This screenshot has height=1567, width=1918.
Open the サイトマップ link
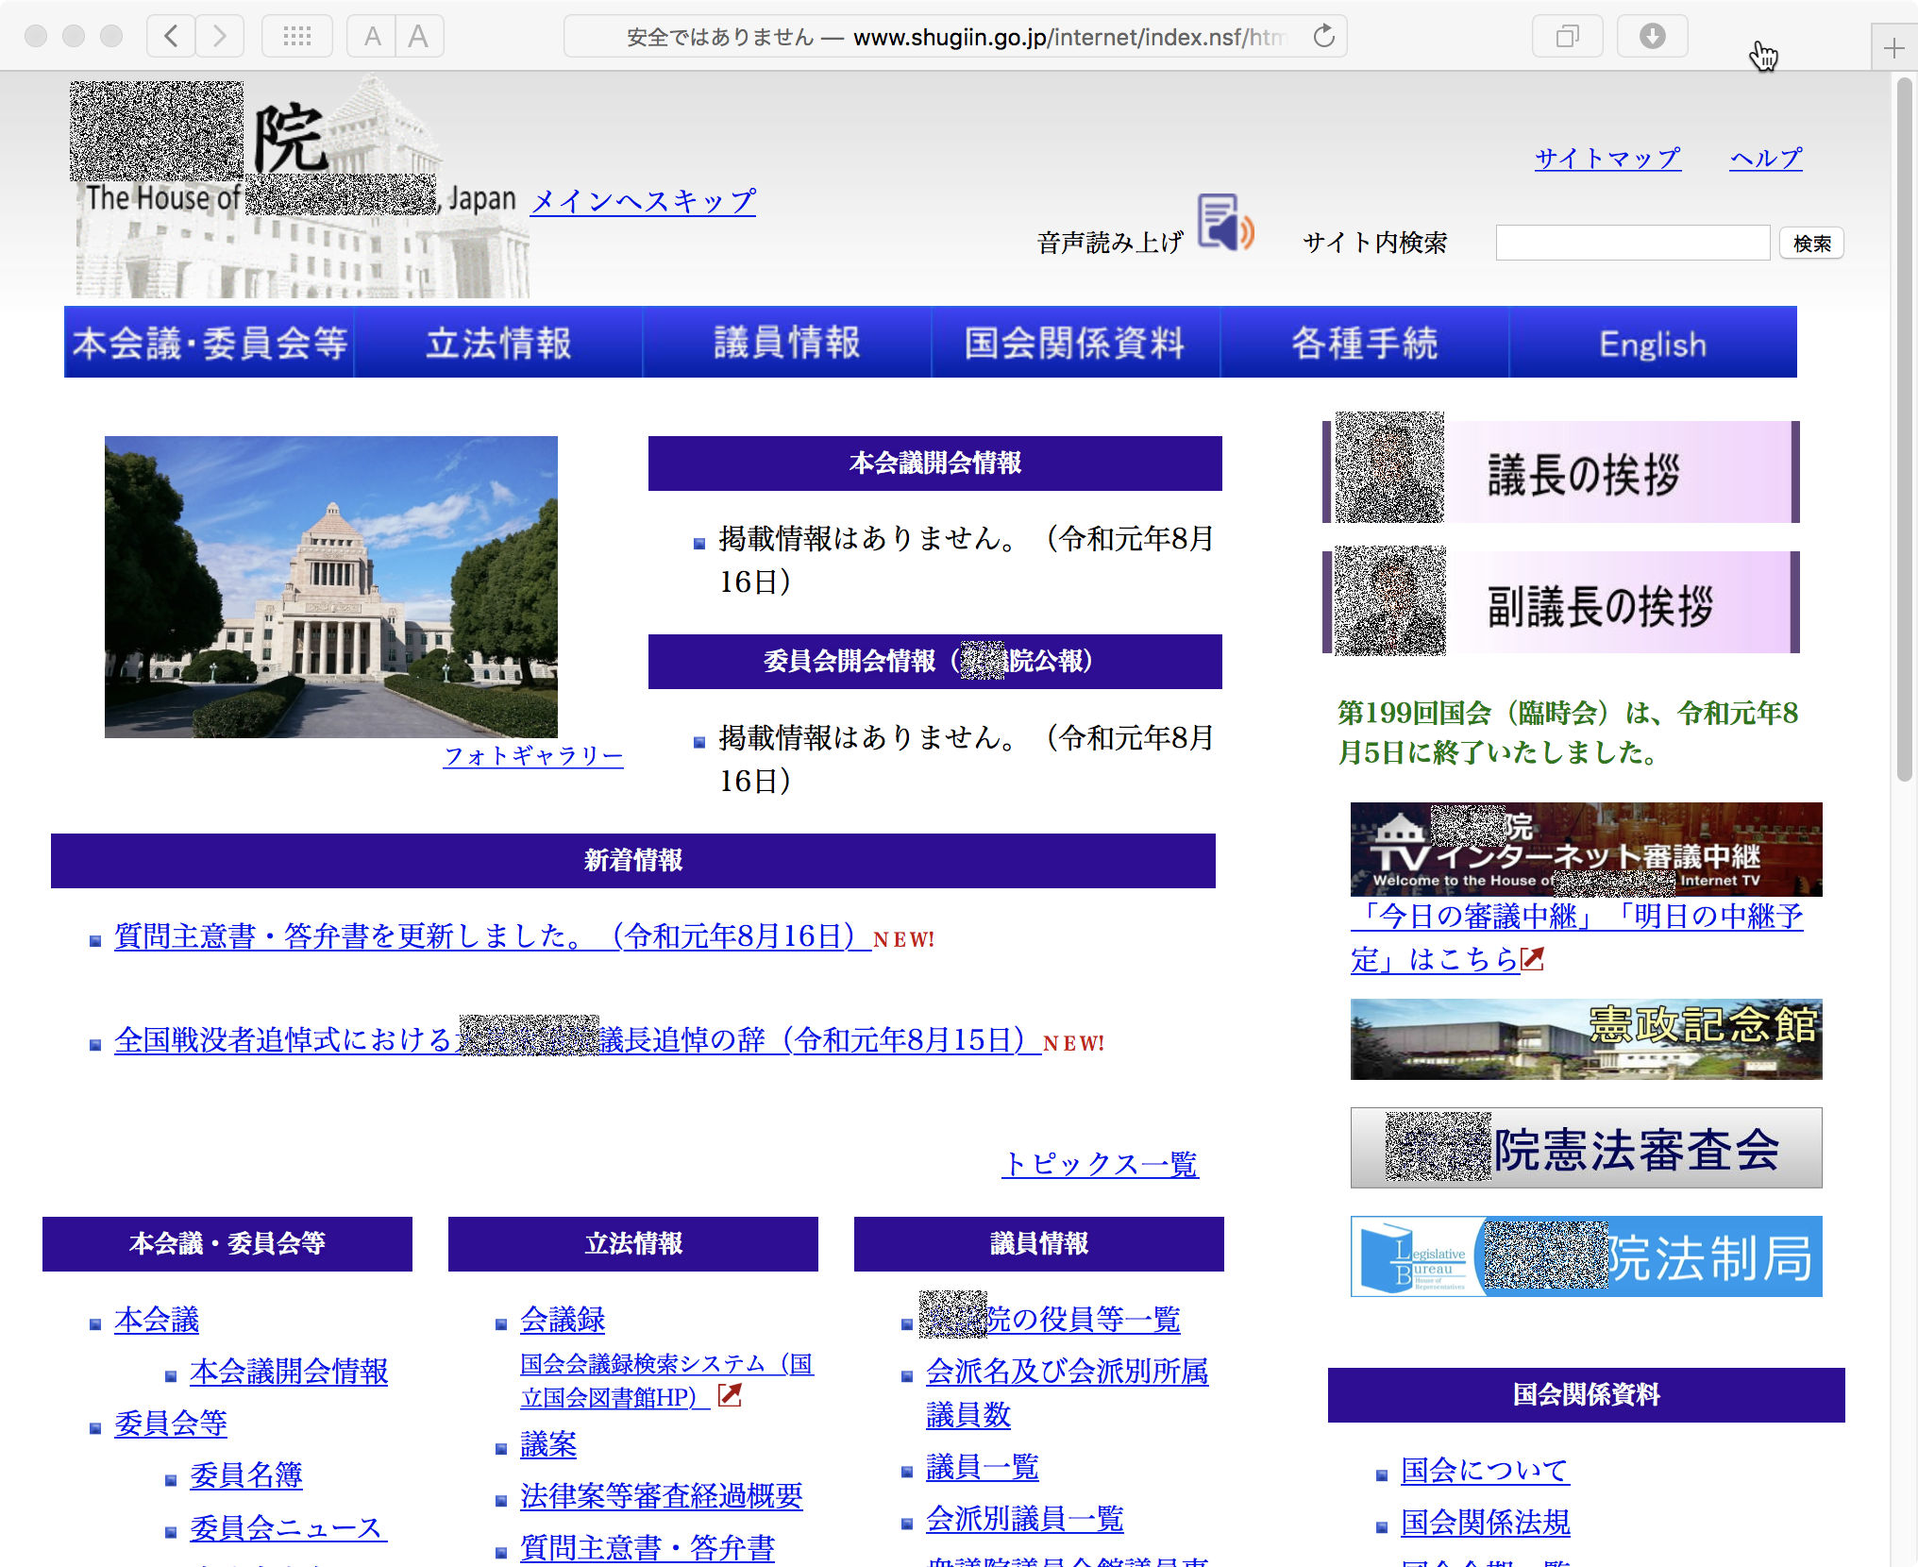(1607, 158)
